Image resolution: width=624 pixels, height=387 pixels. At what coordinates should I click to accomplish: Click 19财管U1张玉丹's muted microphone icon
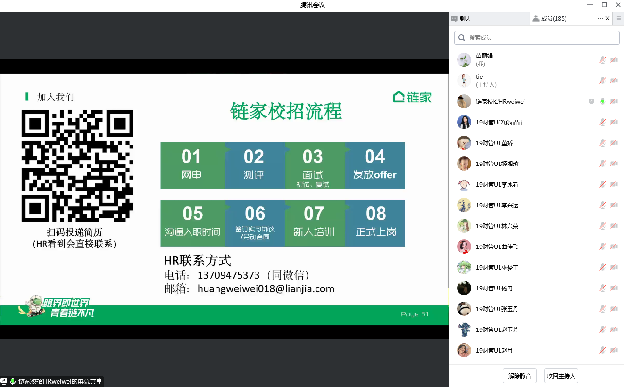tap(603, 309)
